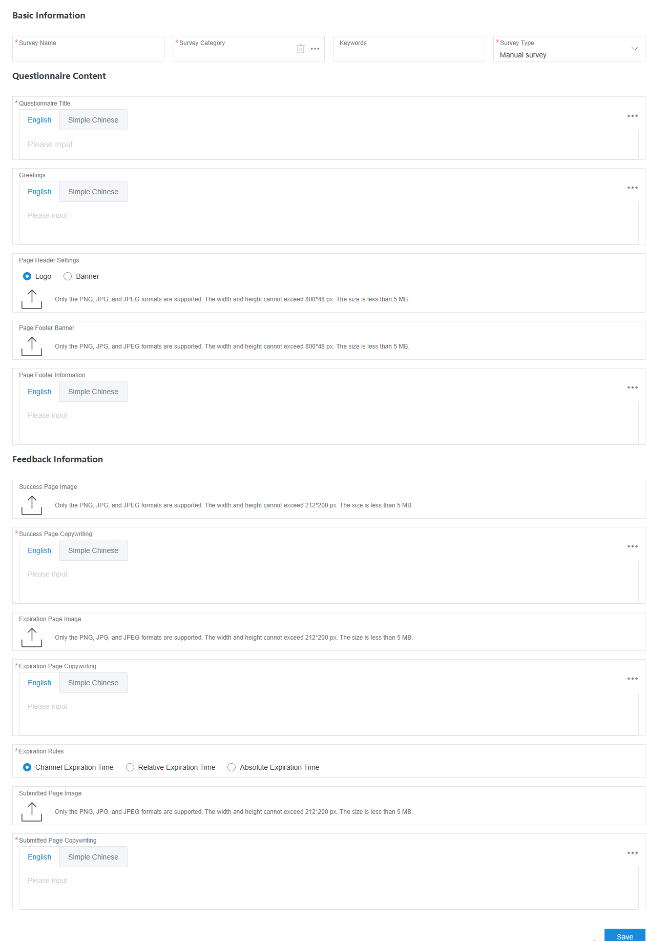Click the trash icon in Survey Category
Viewport: 647px width, 941px height.
click(301, 49)
